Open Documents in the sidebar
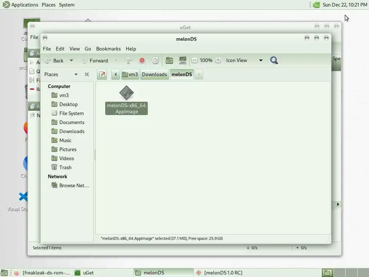Screen dimensions: 369x277 [68, 123]
